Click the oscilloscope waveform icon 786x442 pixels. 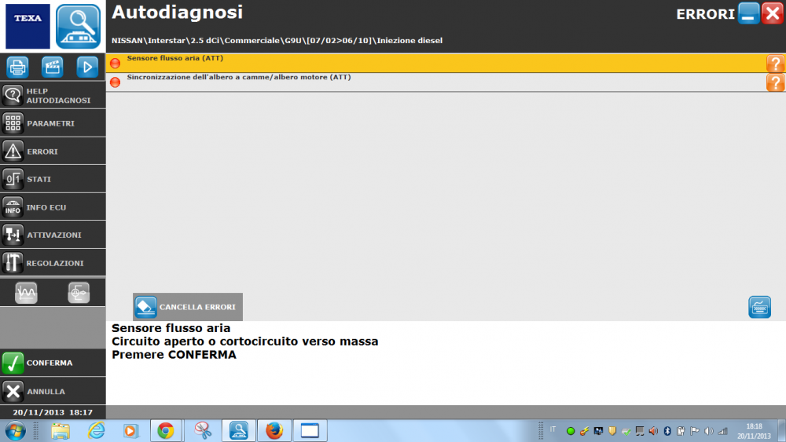pyautogui.click(x=27, y=292)
